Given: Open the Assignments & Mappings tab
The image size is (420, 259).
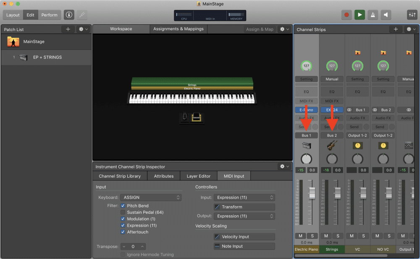Looking at the screenshot, I should pos(178,29).
